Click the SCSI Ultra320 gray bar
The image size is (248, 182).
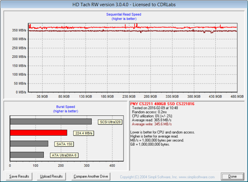[50, 122]
